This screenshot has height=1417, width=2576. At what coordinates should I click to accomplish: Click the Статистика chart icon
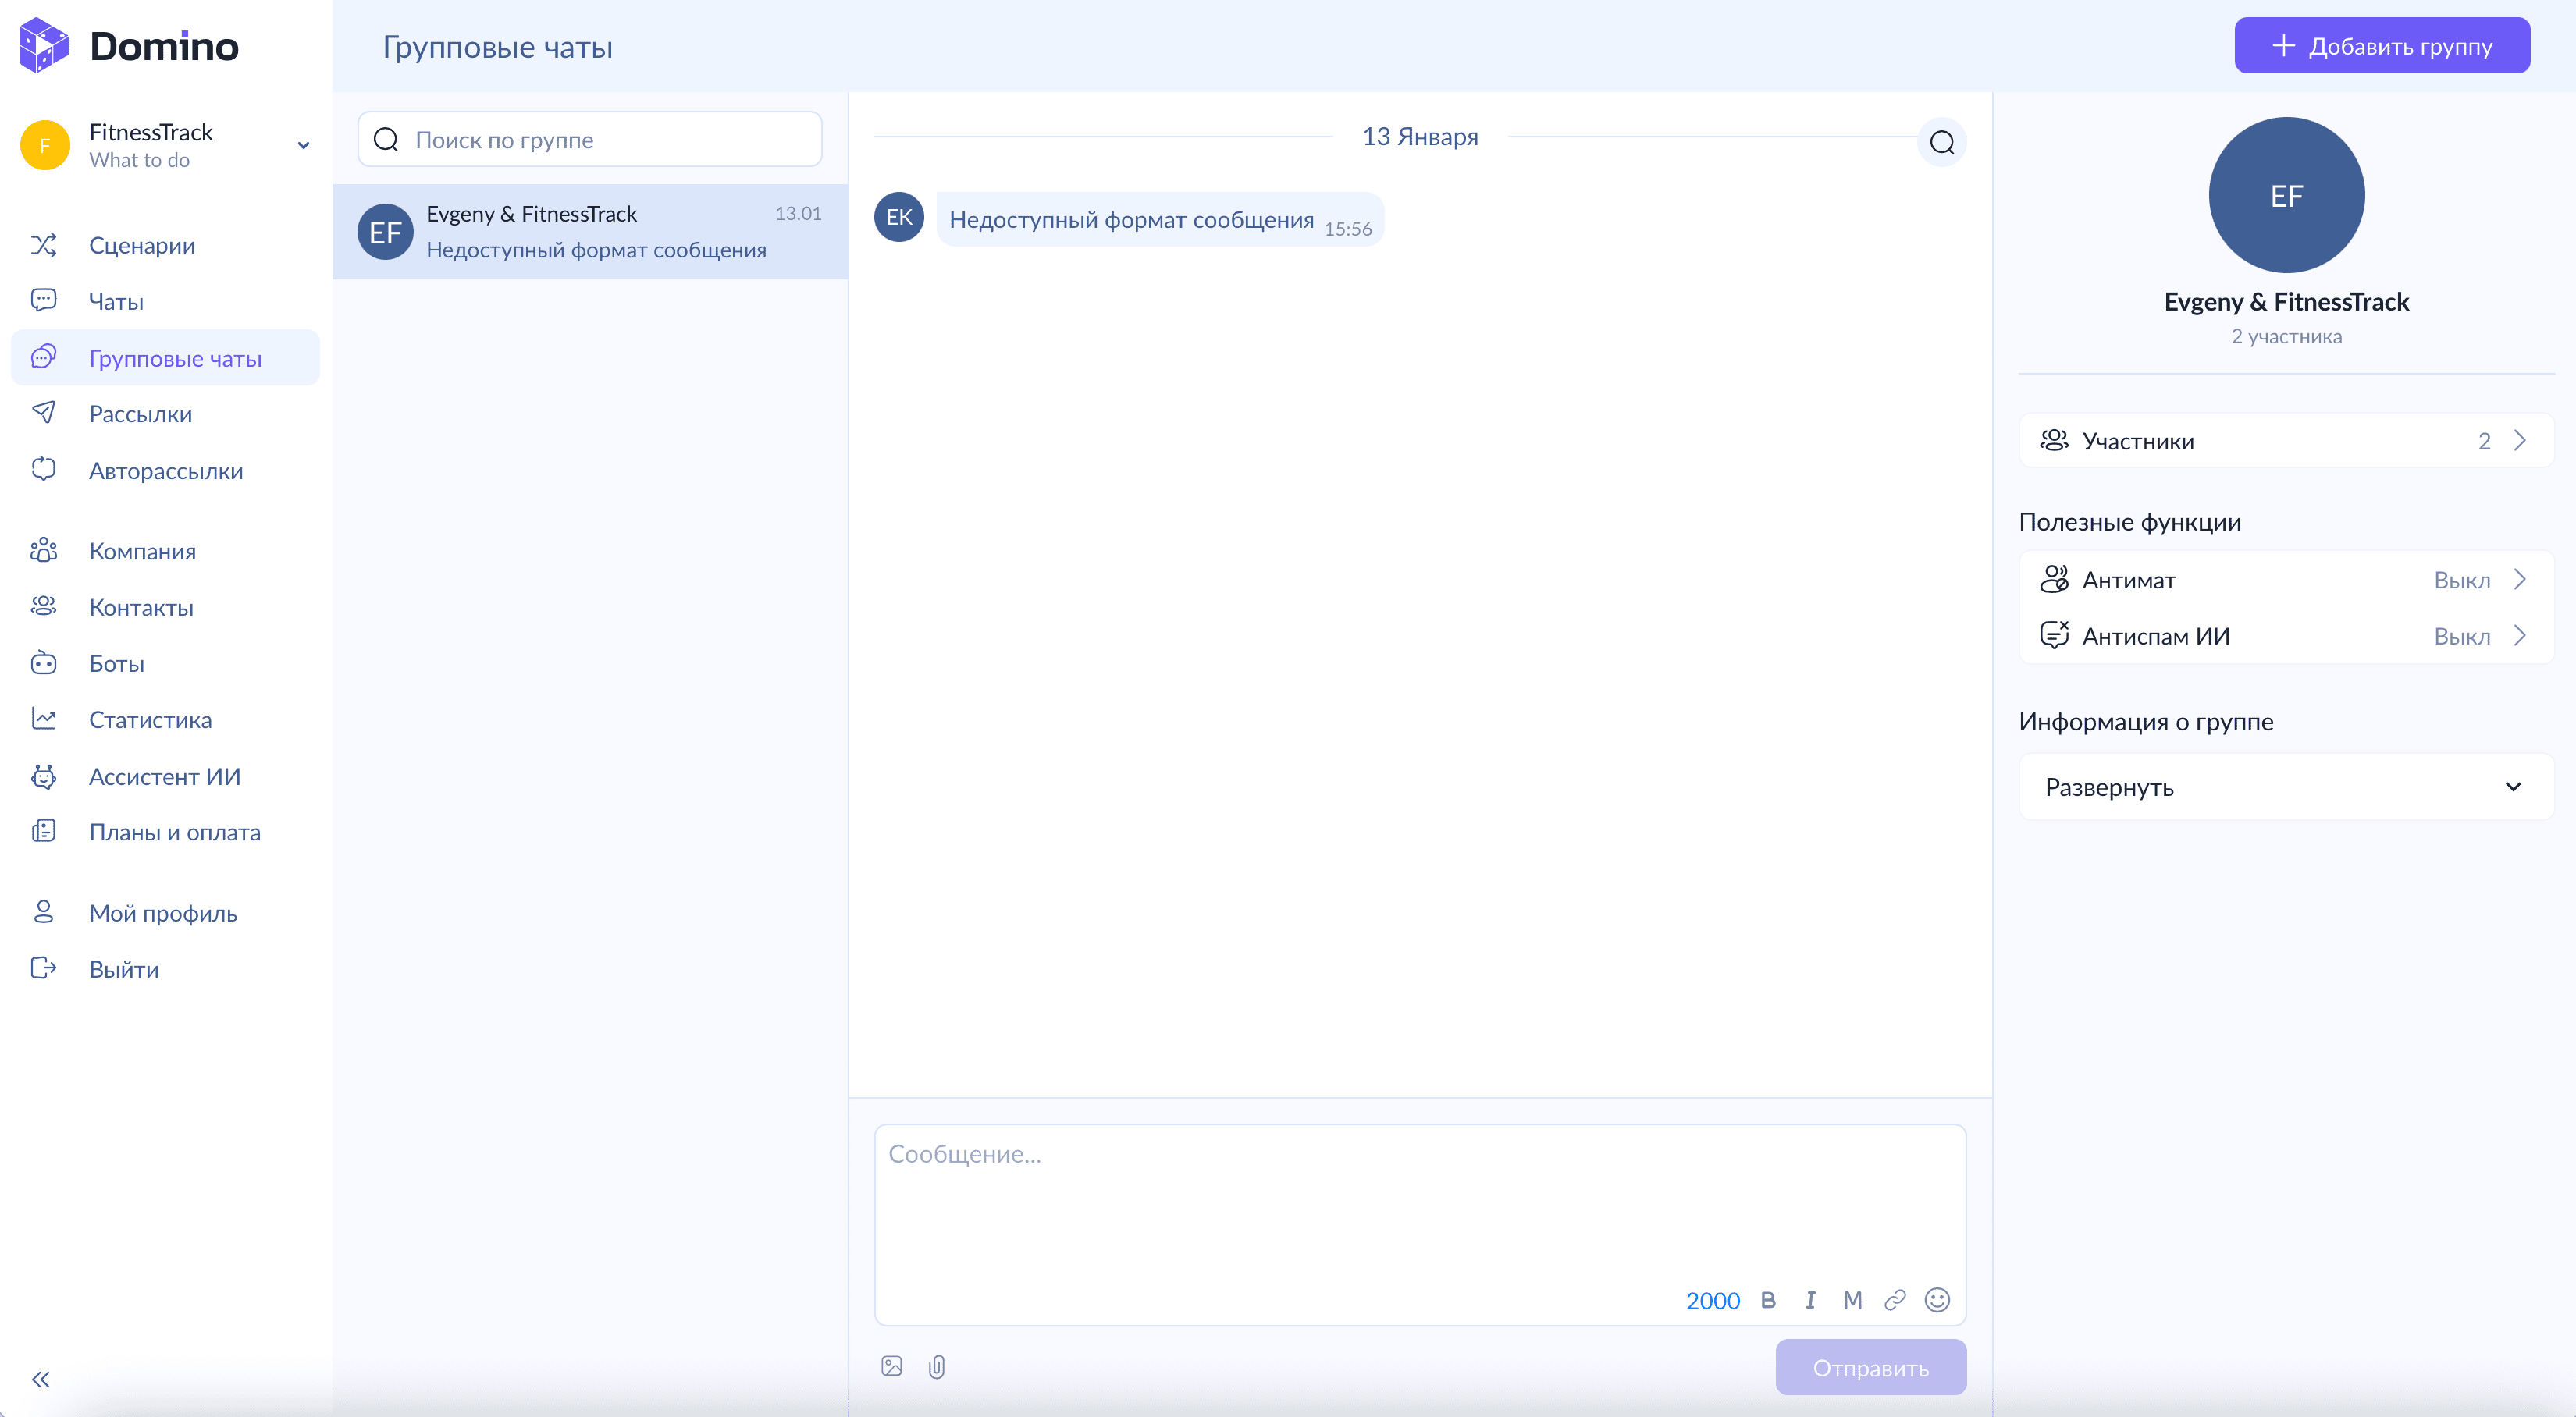(x=44, y=719)
